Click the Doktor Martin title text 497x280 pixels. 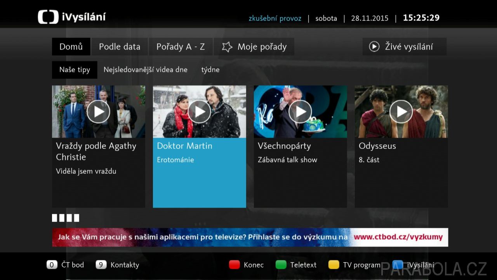184,146
